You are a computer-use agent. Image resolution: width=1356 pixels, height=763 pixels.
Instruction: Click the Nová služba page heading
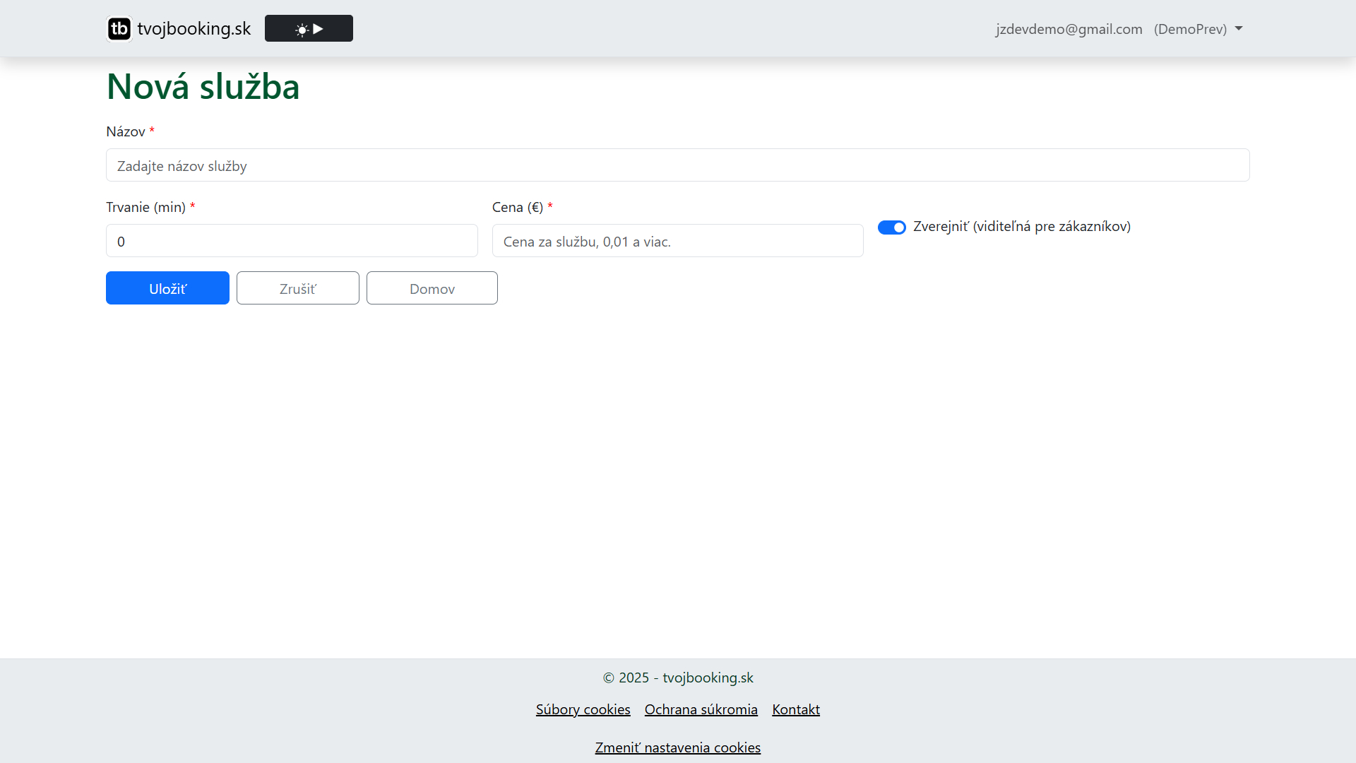pos(203,87)
